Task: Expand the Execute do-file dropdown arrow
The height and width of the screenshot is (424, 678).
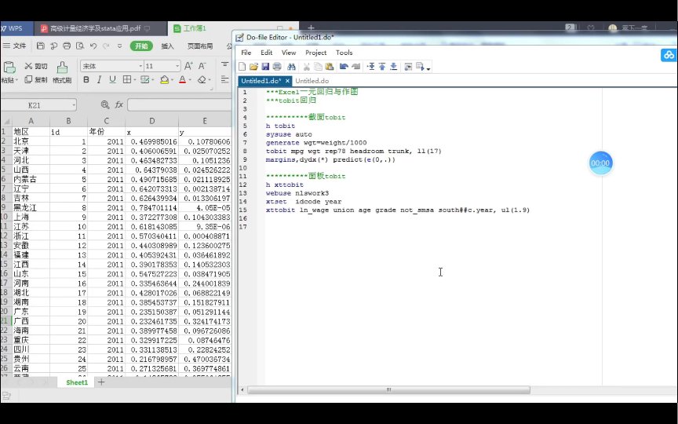Action: (428, 68)
